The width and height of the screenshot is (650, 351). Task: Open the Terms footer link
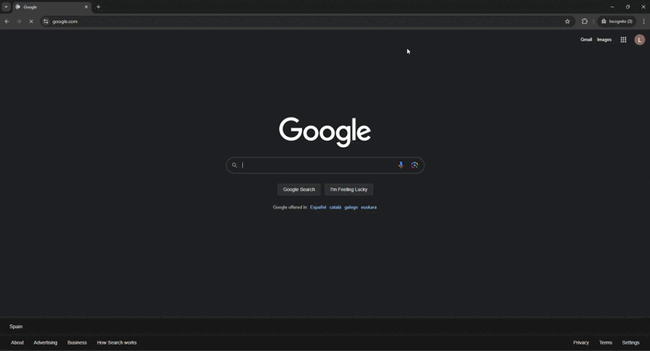coord(605,343)
